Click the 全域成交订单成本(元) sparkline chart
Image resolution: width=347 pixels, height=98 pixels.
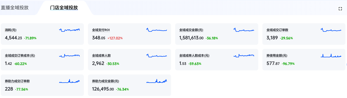click(69, 56)
